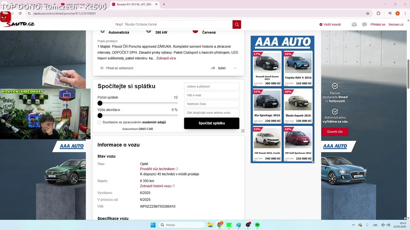Open Zobrazit historii vozu link

156,186
